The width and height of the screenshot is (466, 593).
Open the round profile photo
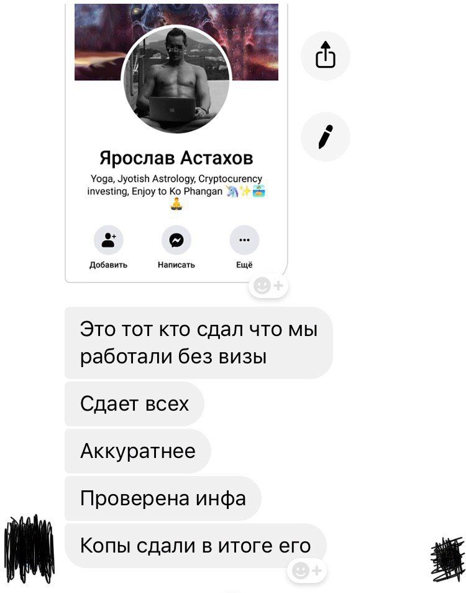click(176, 80)
